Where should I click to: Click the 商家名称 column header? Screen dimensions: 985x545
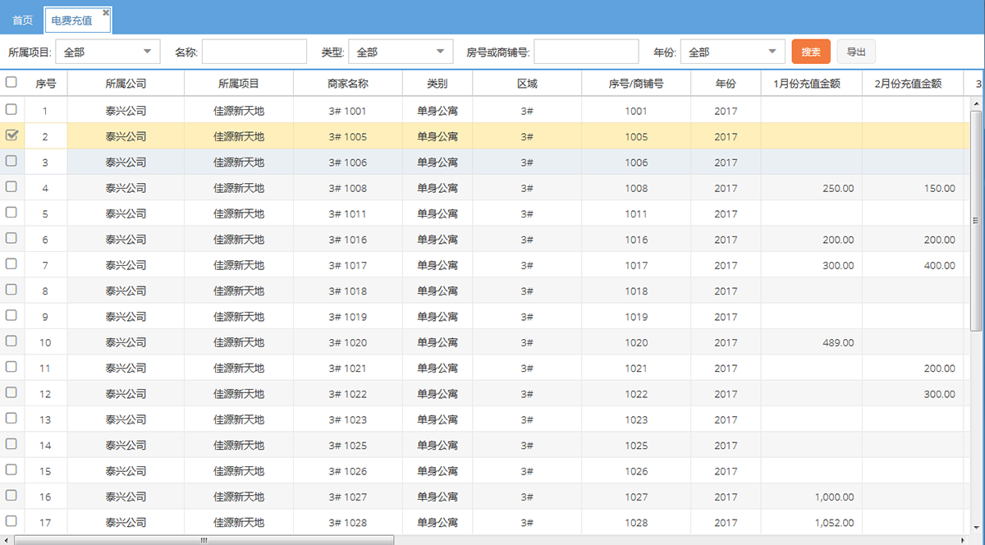(x=348, y=84)
